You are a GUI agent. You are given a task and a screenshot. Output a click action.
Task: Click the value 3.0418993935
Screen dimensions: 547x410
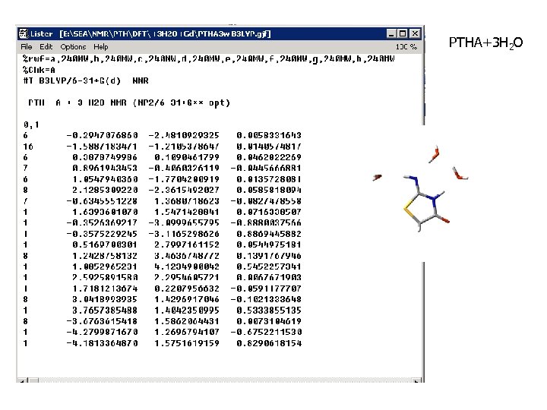click(x=105, y=299)
